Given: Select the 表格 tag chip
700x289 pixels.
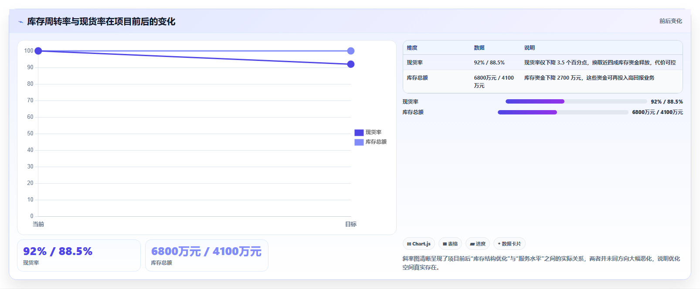Looking at the screenshot, I should [450, 244].
